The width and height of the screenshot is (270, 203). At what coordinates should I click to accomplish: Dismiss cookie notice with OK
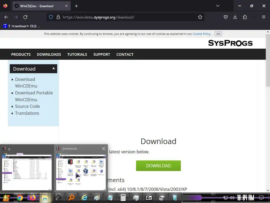pyautogui.click(x=218, y=34)
